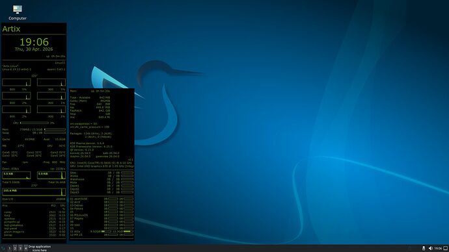Viewport: 449px width, 252px height.
Task: Click the volume speaker icon in tray
Action: (430, 248)
